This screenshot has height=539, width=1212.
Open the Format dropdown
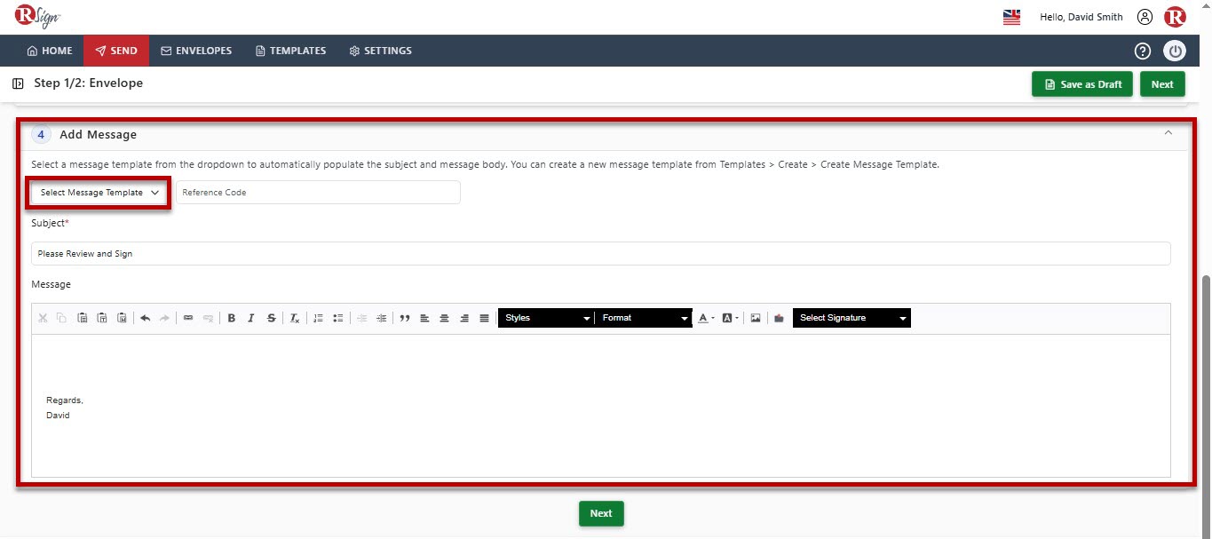644,318
